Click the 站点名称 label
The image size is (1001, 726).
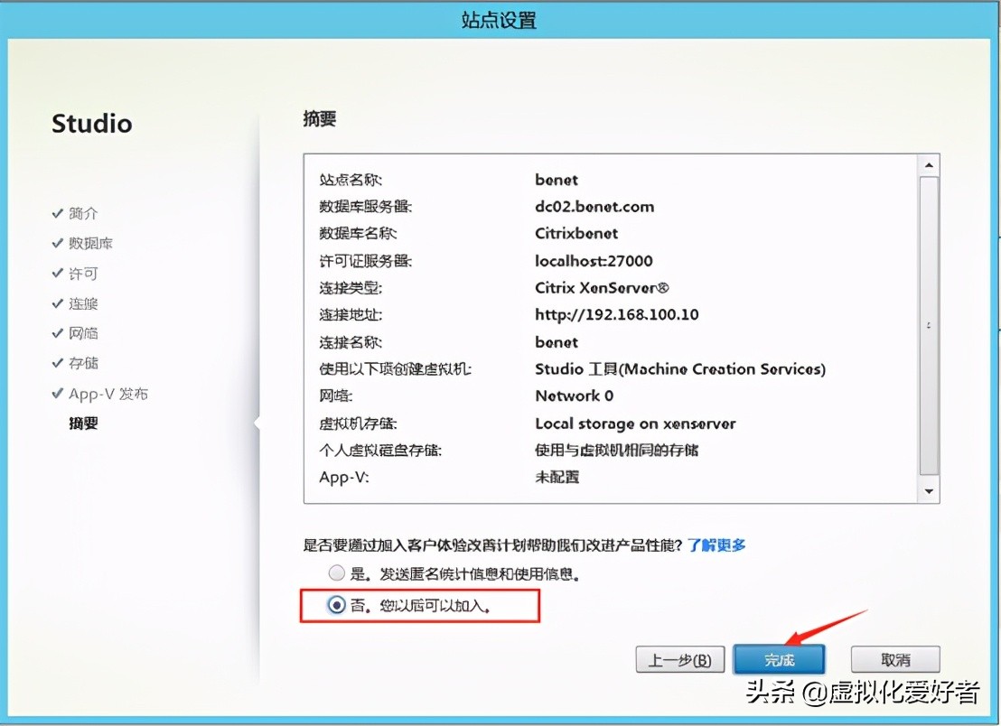pos(351,180)
